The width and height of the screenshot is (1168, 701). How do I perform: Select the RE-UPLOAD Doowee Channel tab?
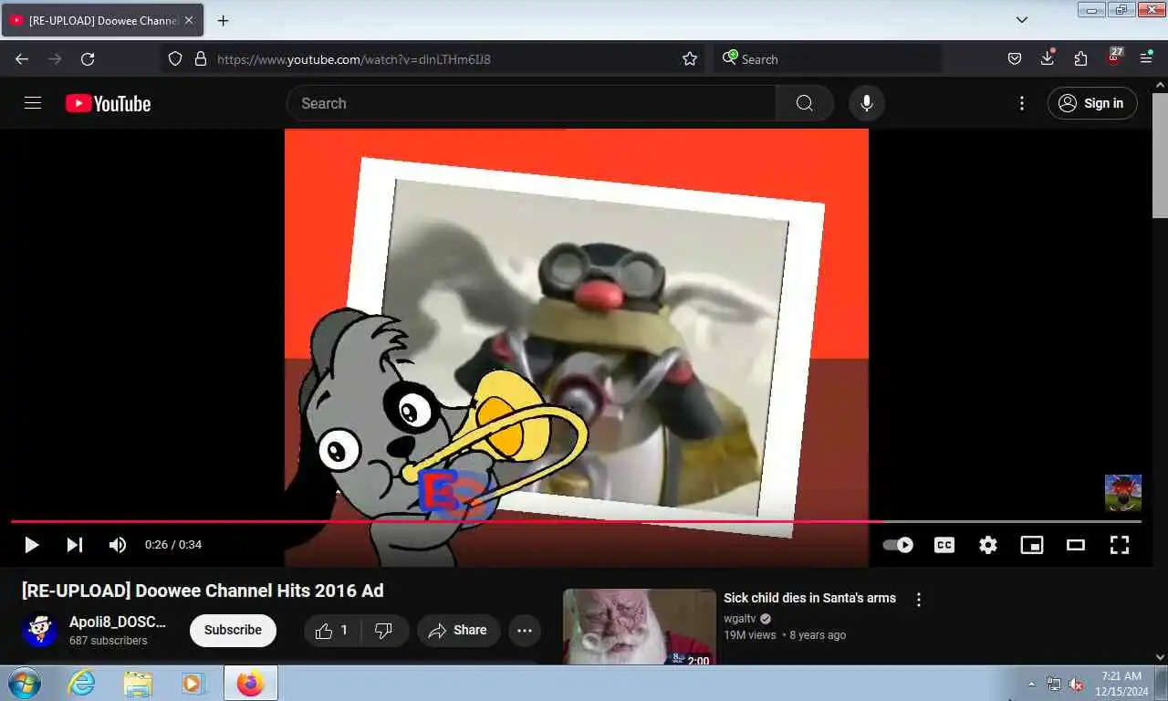tap(102, 20)
